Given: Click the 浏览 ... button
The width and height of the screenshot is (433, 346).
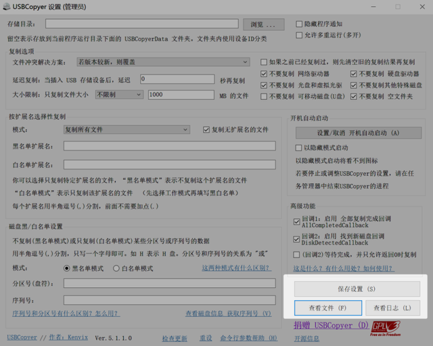Looking at the screenshot, I should coord(264,24).
